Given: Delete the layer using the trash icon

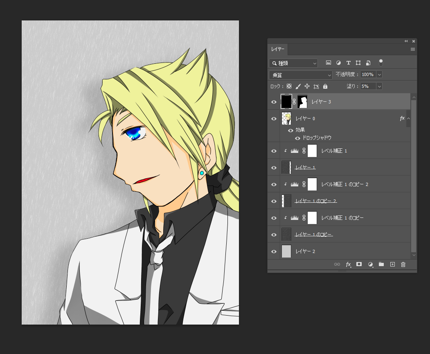Looking at the screenshot, I should tap(403, 264).
